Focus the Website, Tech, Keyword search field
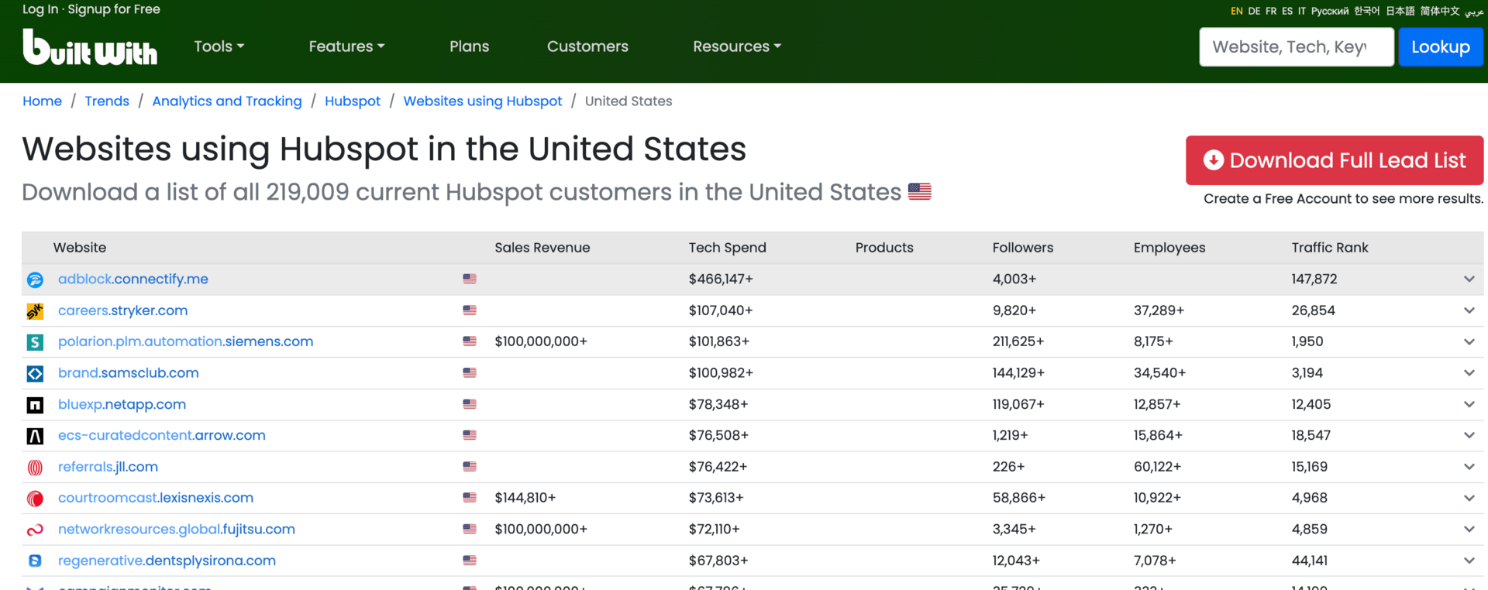Image resolution: width=1488 pixels, height=590 pixels. 1296,47
